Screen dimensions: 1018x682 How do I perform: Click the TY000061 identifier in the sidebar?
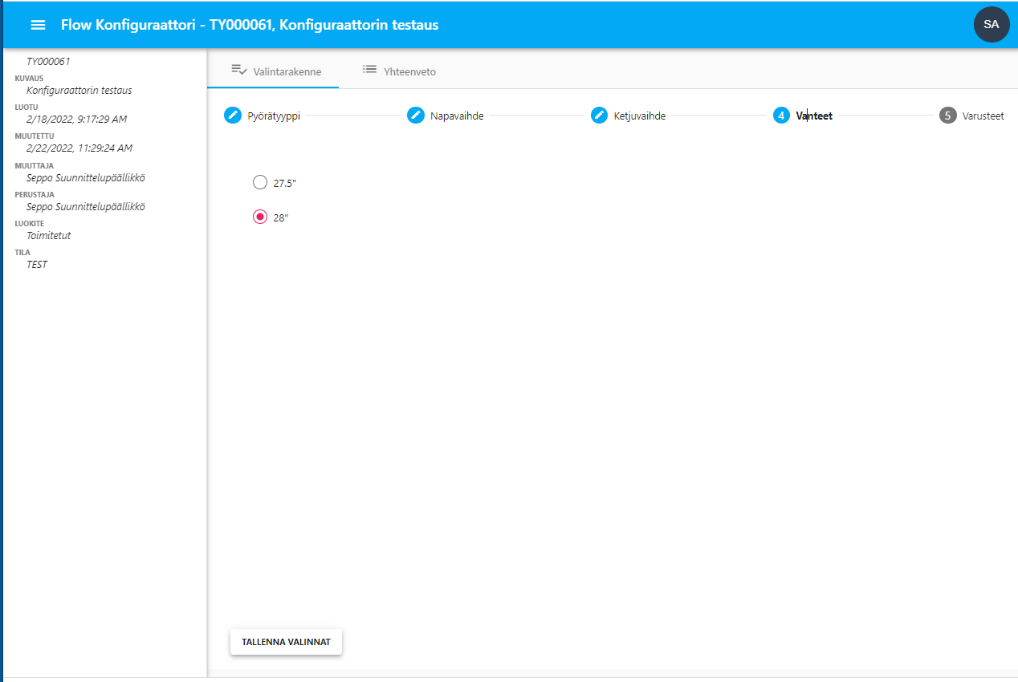[49, 61]
